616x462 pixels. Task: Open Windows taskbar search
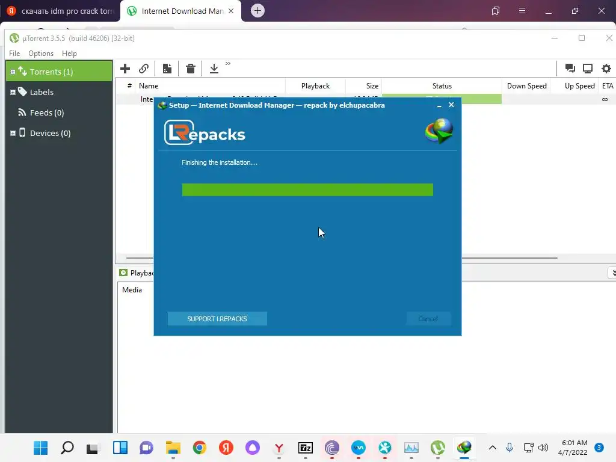(67, 448)
